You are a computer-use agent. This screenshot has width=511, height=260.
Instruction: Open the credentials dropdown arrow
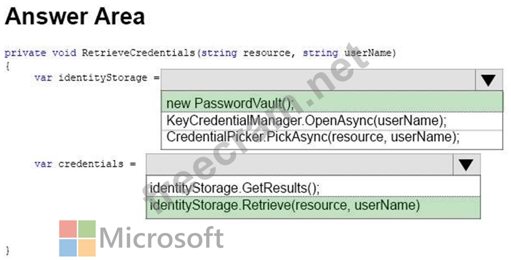click(x=466, y=164)
